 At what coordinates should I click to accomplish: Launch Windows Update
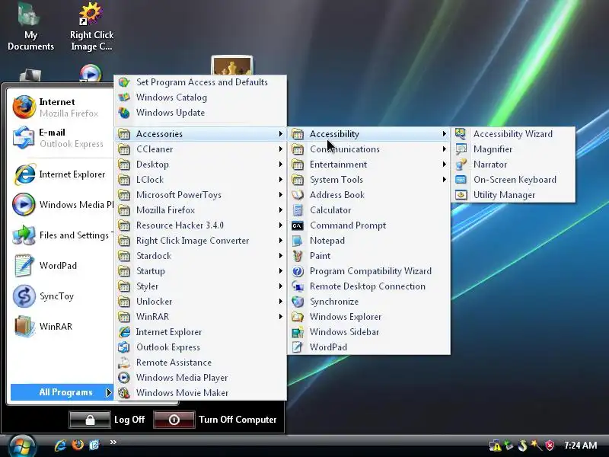pyautogui.click(x=200, y=113)
